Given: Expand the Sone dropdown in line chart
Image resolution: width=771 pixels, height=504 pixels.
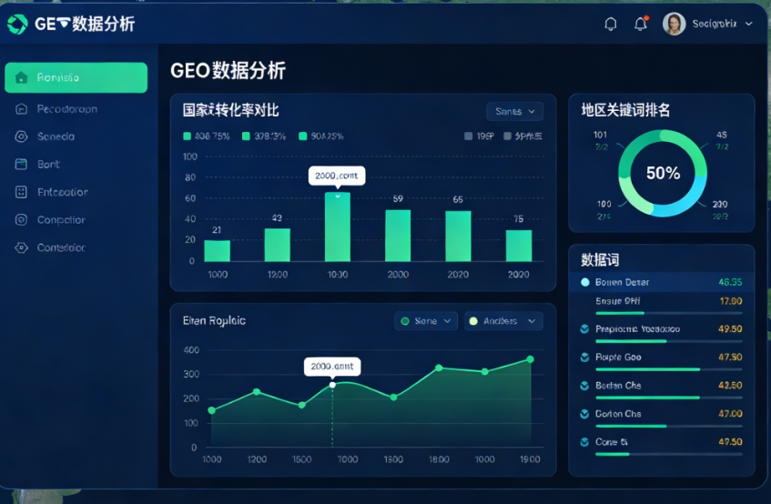Looking at the screenshot, I should (x=426, y=321).
